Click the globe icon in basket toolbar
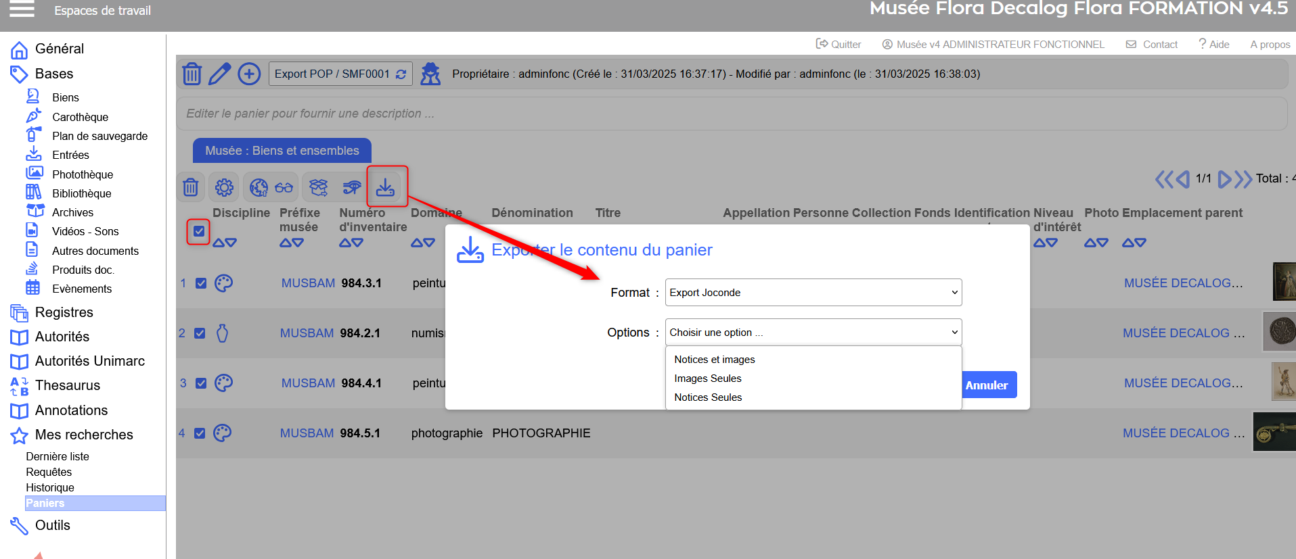Viewport: 1296px width, 559px height. click(x=259, y=187)
